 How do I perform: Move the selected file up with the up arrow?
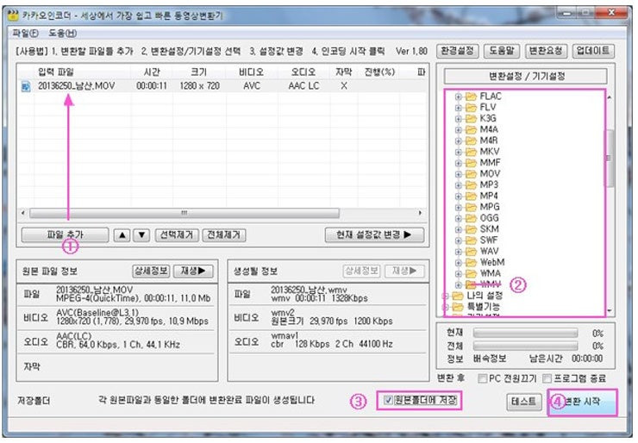pos(122,234)
